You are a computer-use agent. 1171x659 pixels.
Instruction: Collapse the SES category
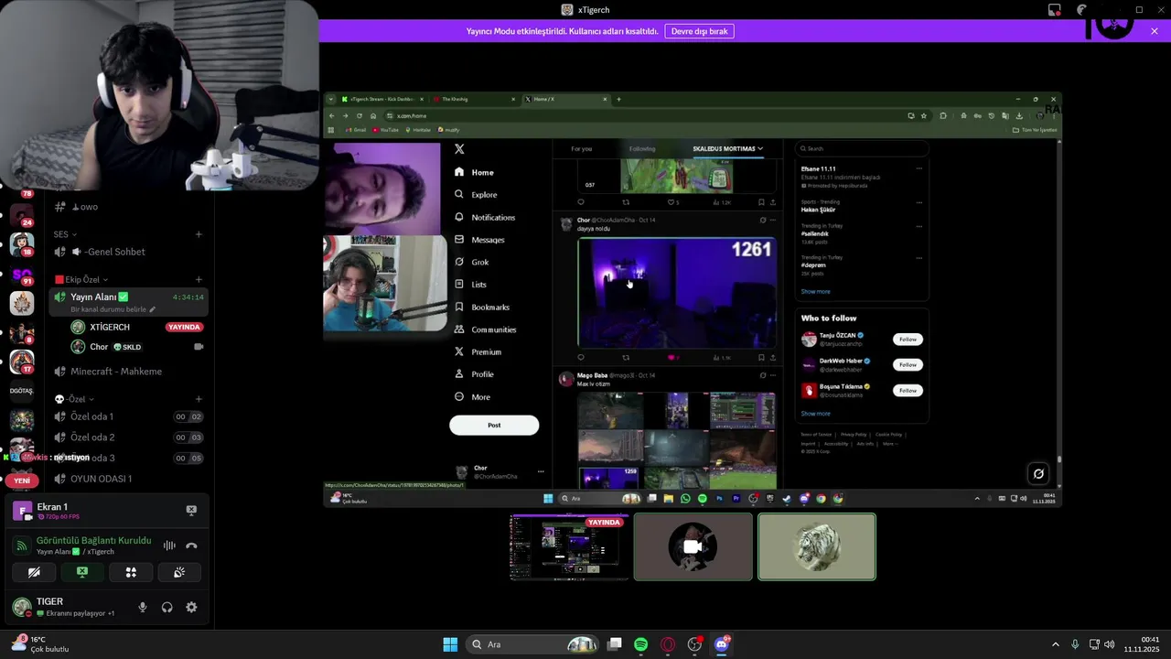[x=65, y=234]
